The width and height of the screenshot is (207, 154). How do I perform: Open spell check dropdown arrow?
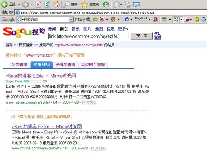pos(170,20)
